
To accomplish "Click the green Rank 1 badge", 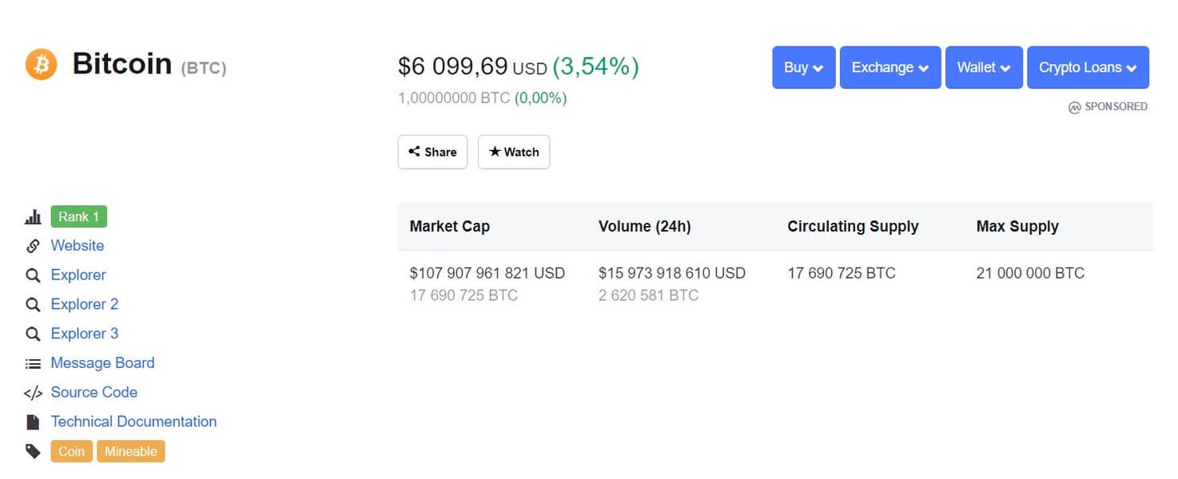I will (78, 217).
